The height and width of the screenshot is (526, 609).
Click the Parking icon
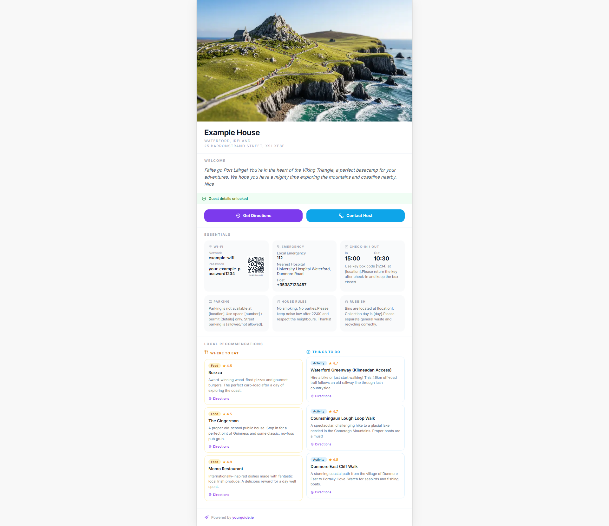click(210, 301)
